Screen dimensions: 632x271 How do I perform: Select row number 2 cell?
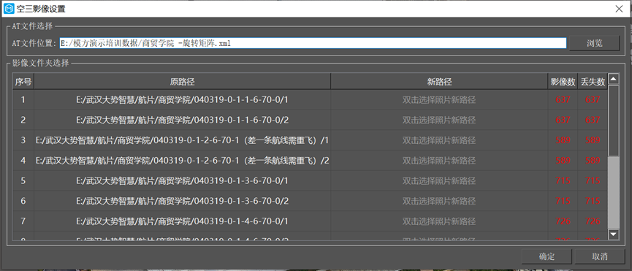(x=23, y=120)
